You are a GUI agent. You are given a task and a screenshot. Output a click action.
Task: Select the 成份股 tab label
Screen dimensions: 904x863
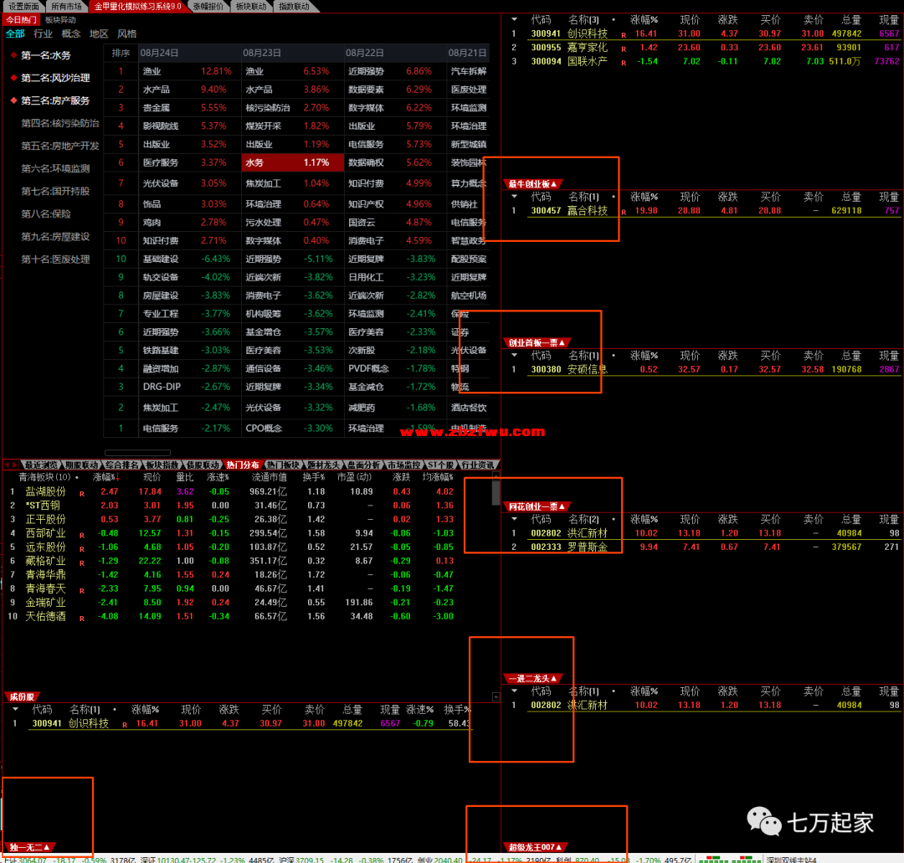[22, 696]
